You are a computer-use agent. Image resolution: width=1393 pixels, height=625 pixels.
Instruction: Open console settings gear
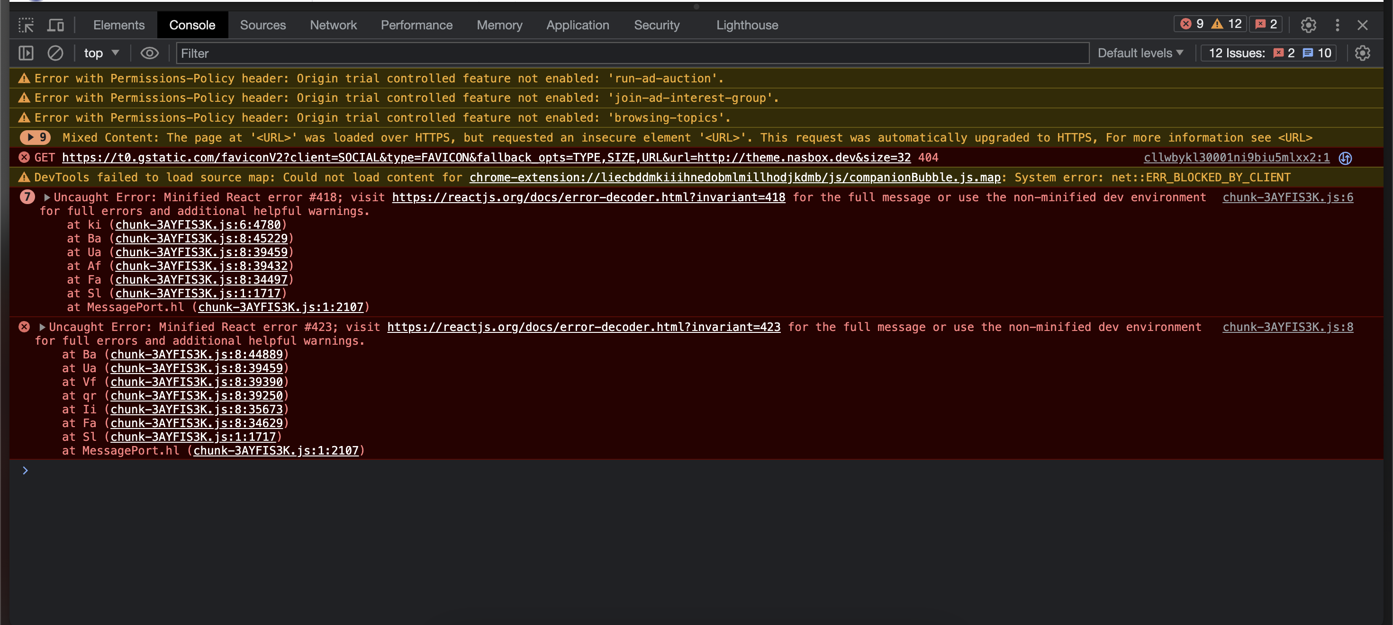coord(1363,53)
